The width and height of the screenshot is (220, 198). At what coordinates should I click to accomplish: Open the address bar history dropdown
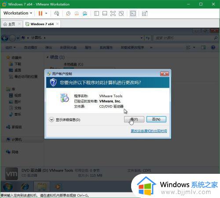coord(142,38)
